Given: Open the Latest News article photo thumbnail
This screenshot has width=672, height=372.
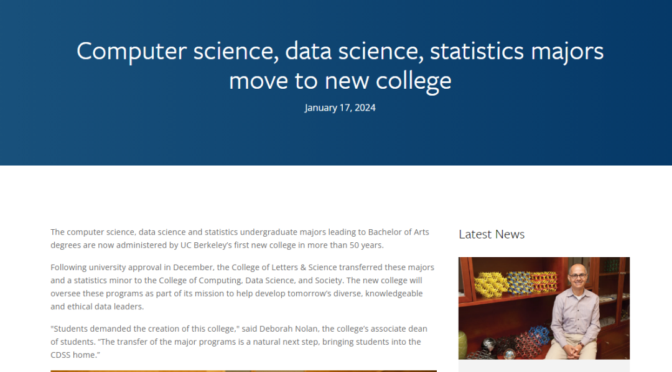Looking at the screenshot, I should click(544, 308).
